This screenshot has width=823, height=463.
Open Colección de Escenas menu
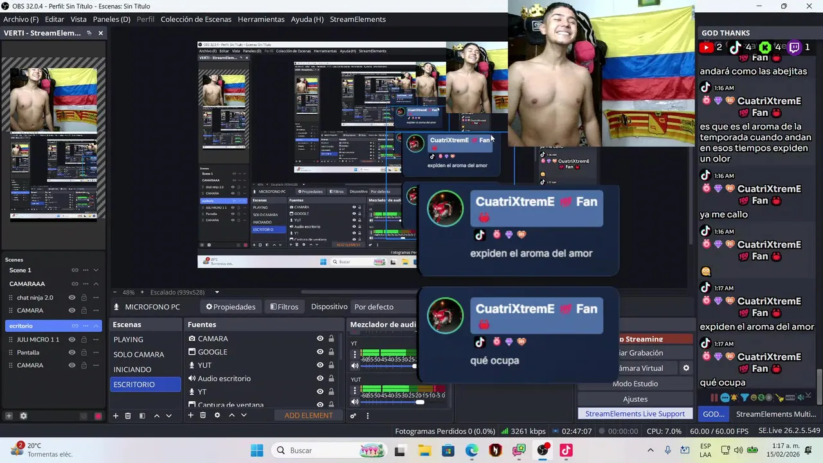tap(196, 19)
